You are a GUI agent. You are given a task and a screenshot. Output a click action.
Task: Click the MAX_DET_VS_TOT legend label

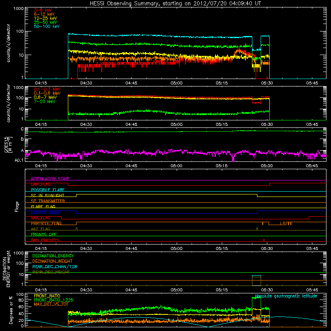51,304
